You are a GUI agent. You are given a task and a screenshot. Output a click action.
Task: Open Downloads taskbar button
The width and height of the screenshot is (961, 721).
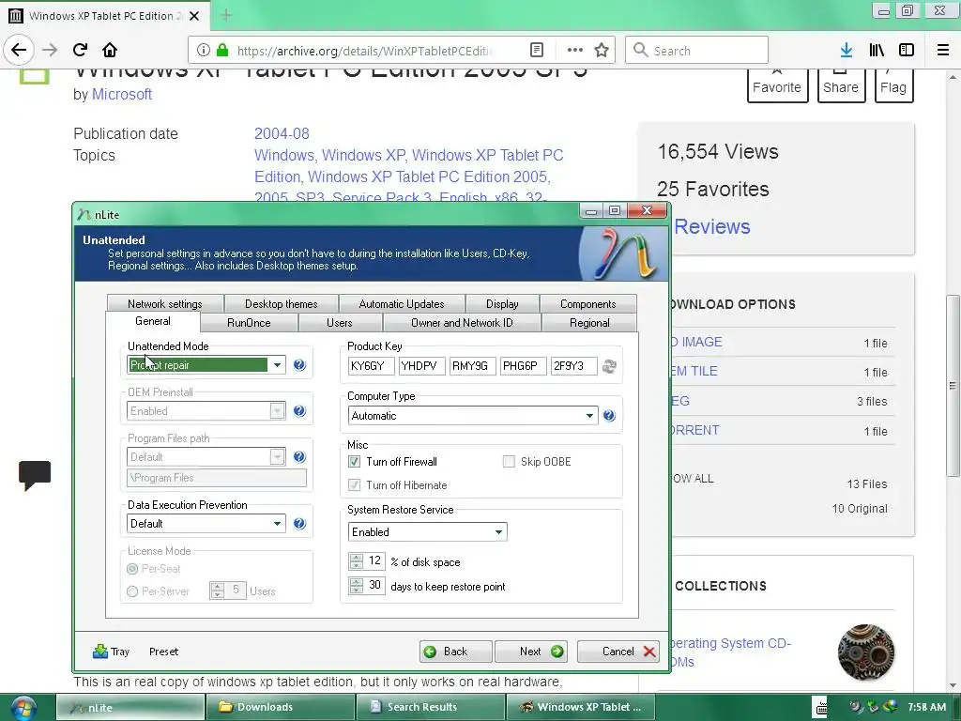[280, 707]
